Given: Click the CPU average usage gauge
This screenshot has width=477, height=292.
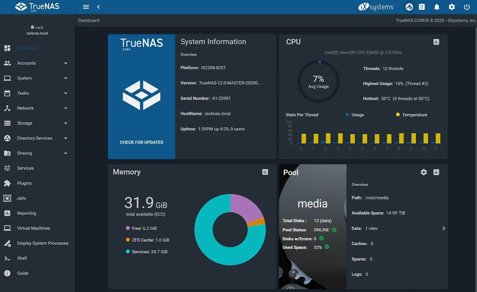Looking at the screenshot, I should 318,82.
